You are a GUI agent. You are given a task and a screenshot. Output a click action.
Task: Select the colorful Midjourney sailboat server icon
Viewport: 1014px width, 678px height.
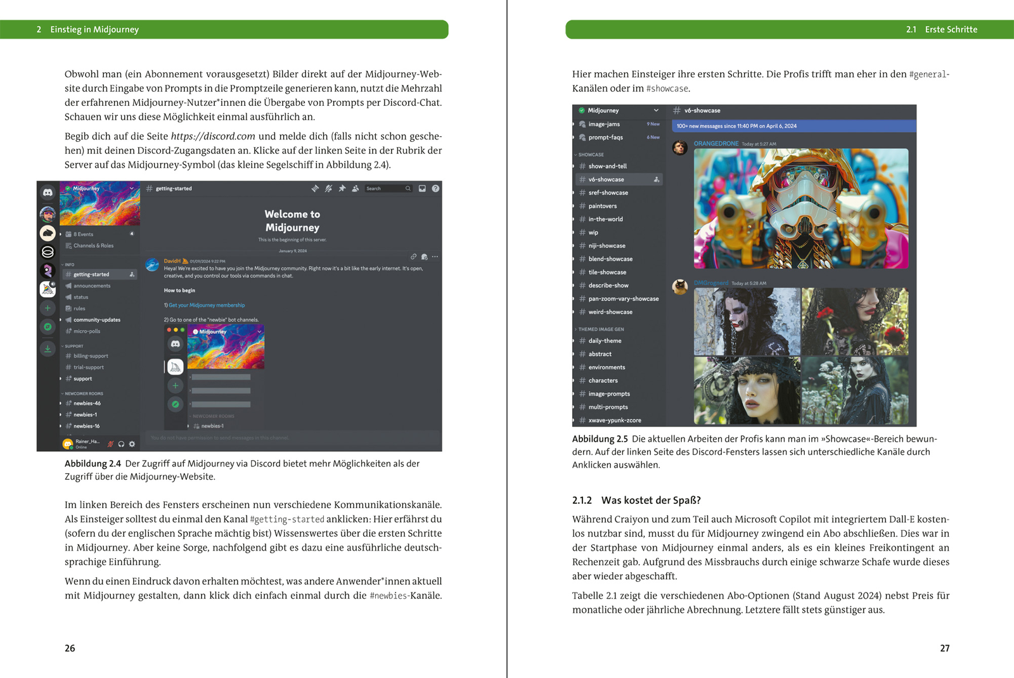coord(48,289)
